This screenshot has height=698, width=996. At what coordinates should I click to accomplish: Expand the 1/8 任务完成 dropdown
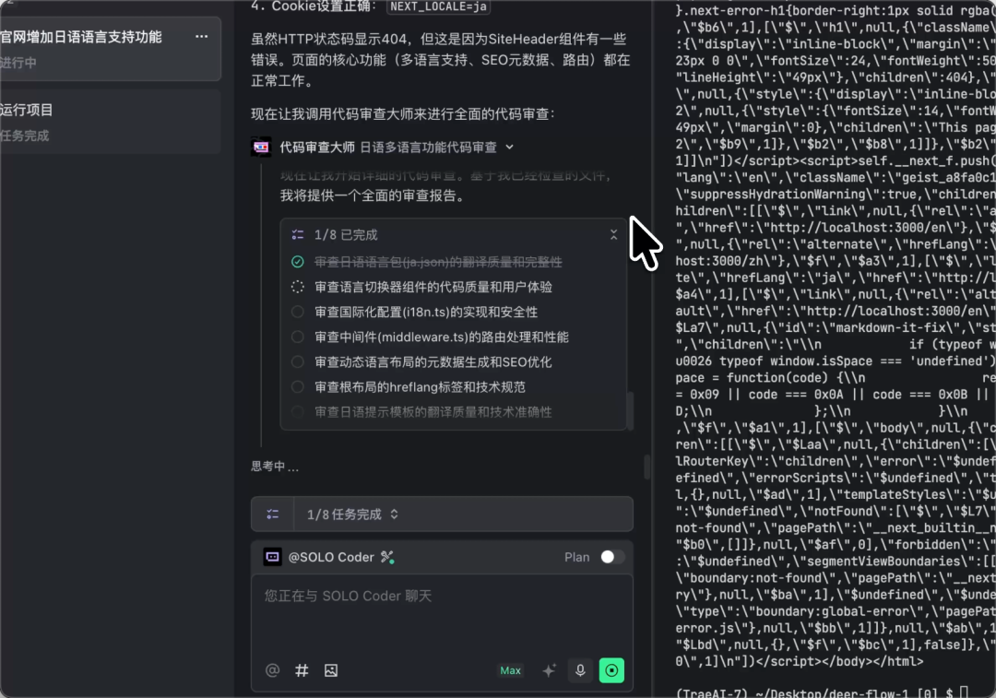(353, 515)
